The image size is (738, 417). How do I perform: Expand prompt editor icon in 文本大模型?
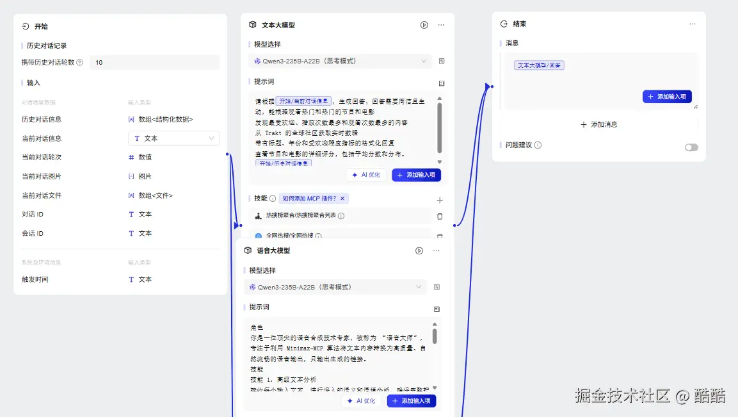pos(442,83)
